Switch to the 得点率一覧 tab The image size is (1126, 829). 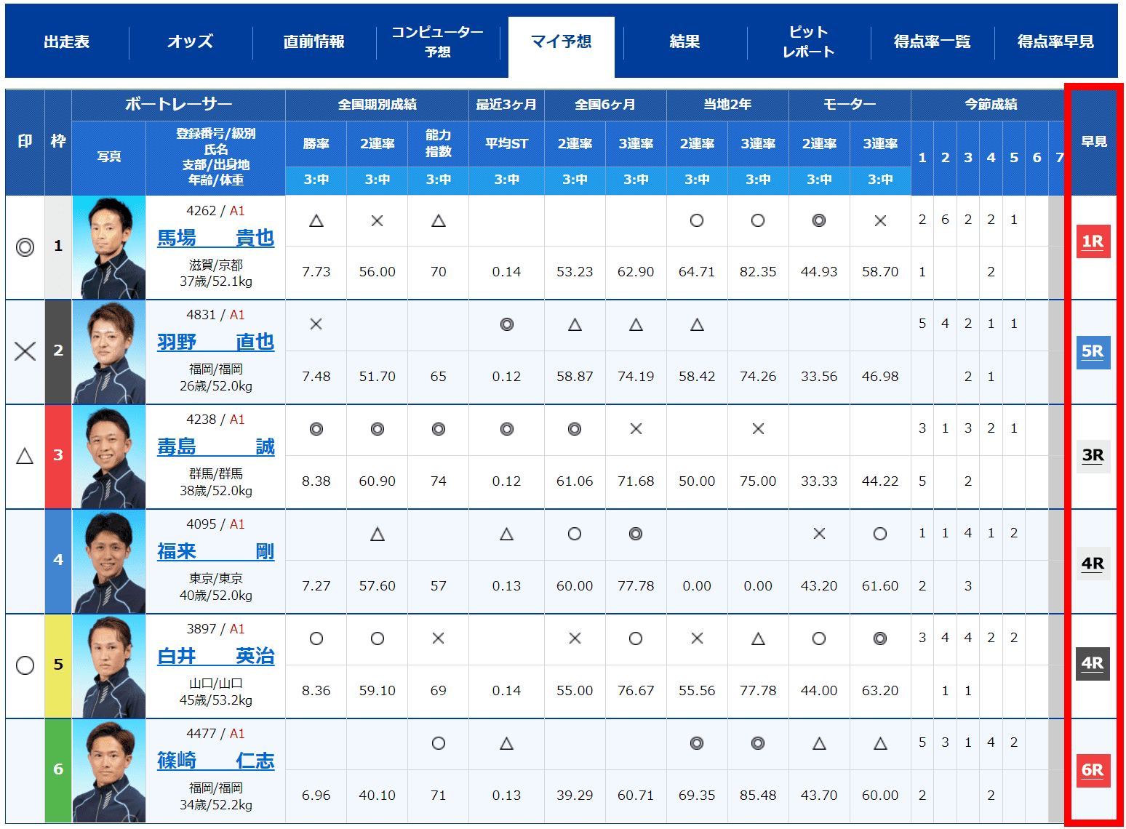click(932, 41)
